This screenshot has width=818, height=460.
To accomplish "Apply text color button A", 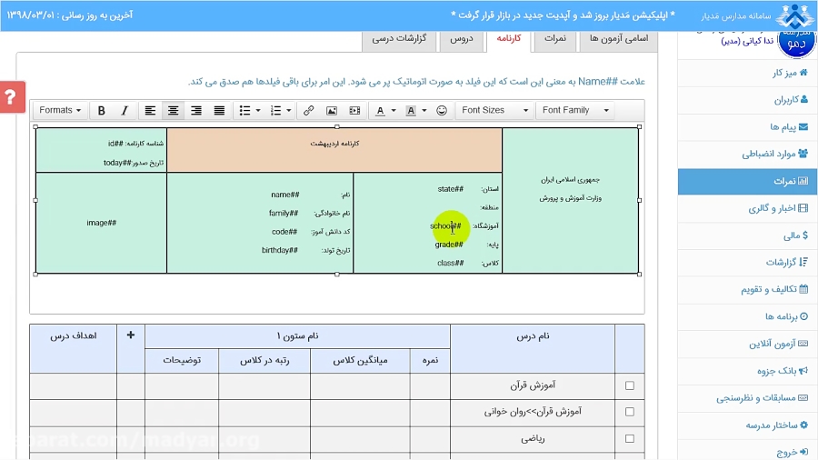I will pos(380,111).
